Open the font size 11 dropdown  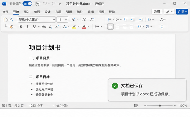pyautogui.click(x=62, y=20)
